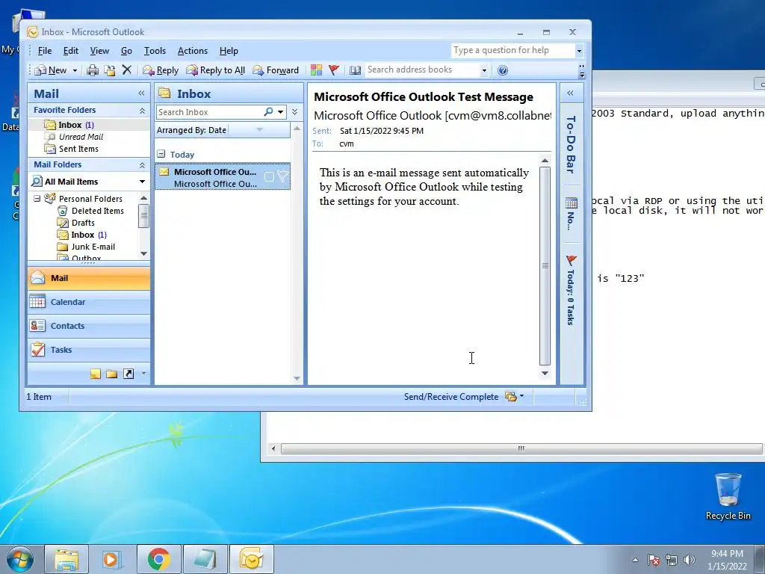Image resolution: width=765 pixels, height=574 pixels.
Task: Click the Print icon in toolbar
Action: click(92, 70)
